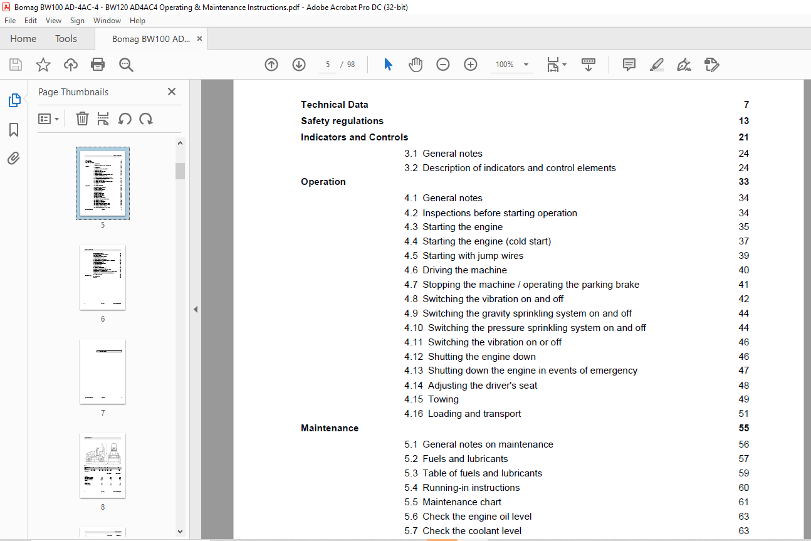Select the Highlight text pen tool
Screen dimensions: 811x541
(657, 65)
